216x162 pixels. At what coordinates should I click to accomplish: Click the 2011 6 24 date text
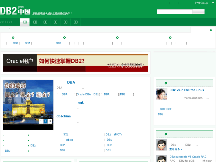[6, 22]
